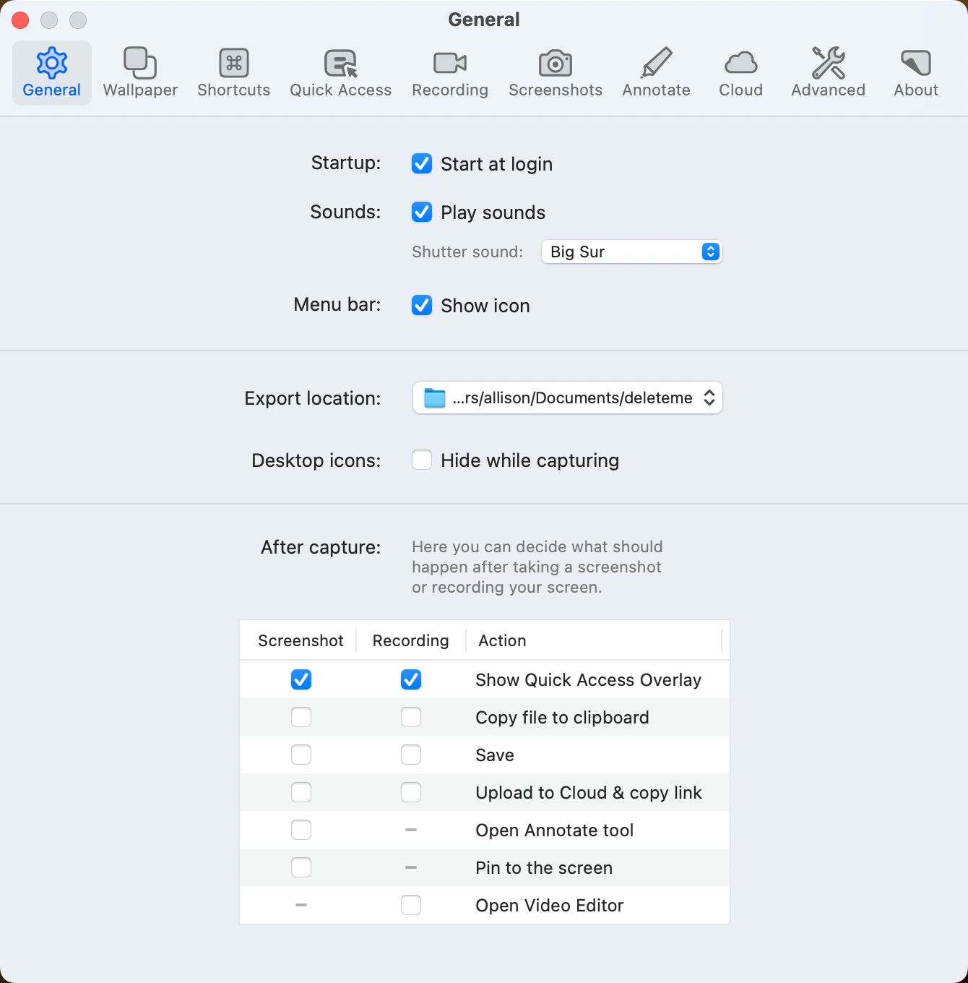Enable Copy file to clipboard for screenshots
Viewport: 968px width, 983px height.
[301, 718]
